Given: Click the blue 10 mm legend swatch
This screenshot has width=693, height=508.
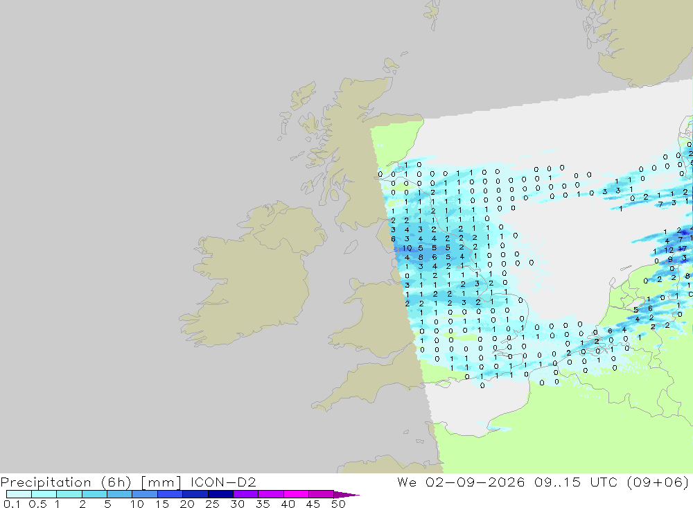Looking at the screenshot, I should tap(145, 494).
